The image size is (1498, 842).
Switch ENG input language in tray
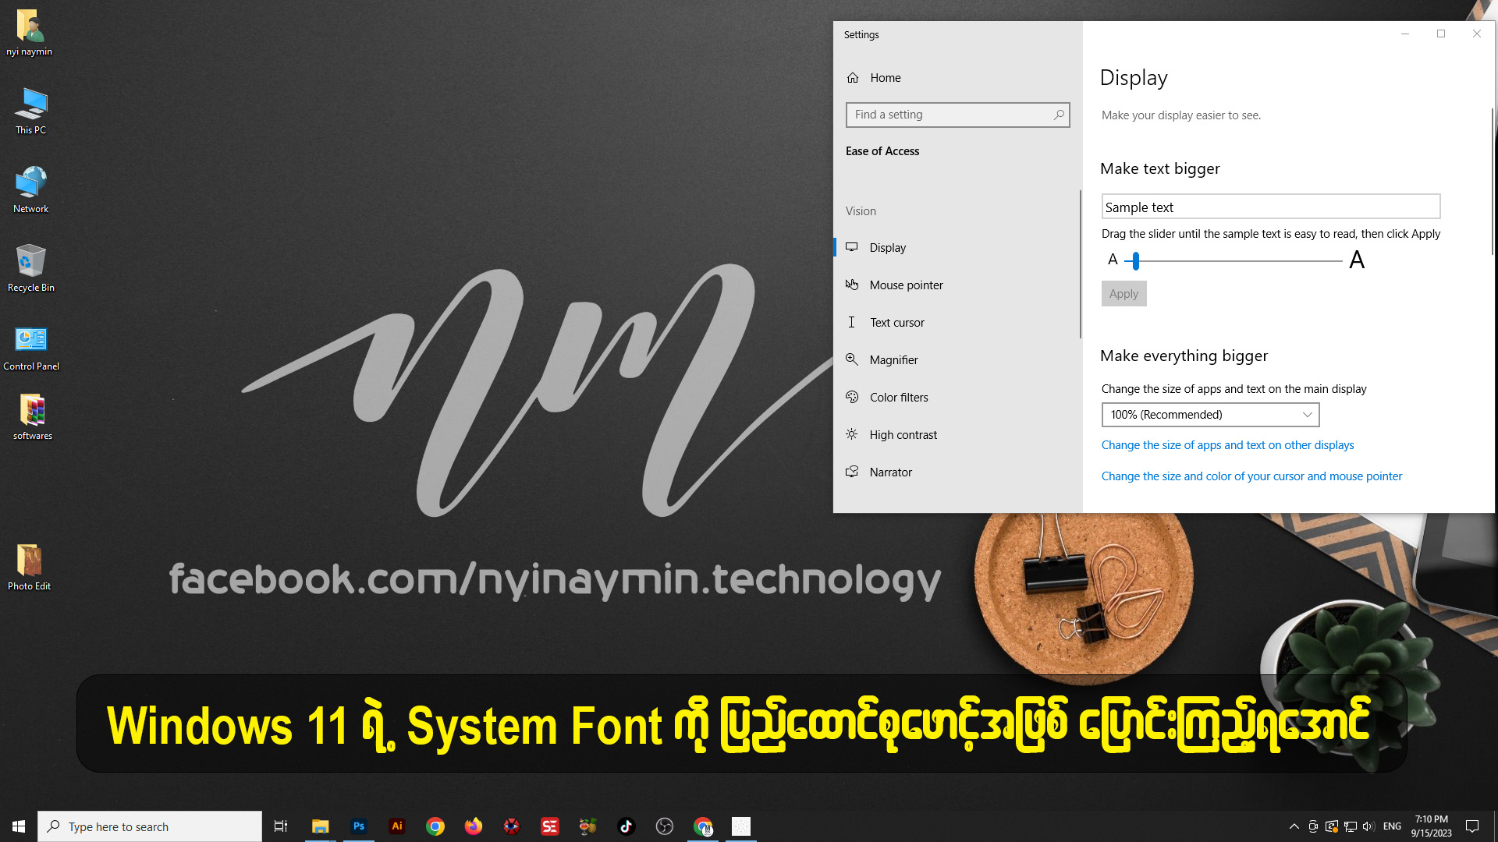pyautogui.click(x=1393, y=826)
